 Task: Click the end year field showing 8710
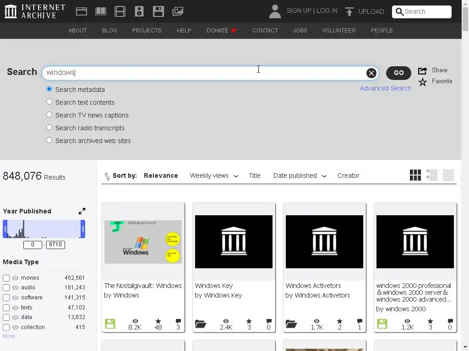click(55, 245)
